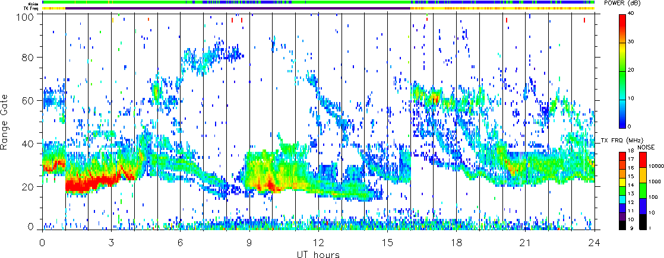Select the "NOISE" legend title
This screenshot has width=664, height=258.
click(x=646, y=147)
